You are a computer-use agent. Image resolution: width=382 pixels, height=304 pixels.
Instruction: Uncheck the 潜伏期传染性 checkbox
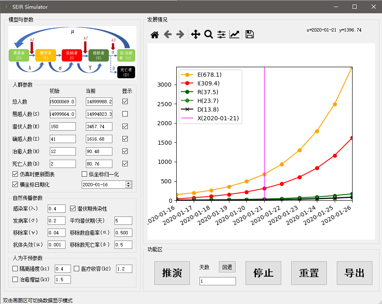[x=73, y=208]
